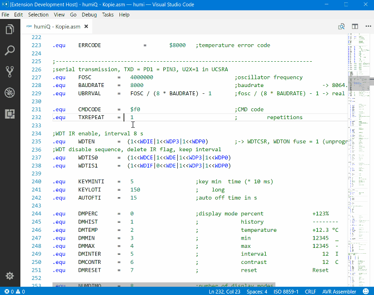This screenshot has width=374, height=295.
Task: Change ISO 8859-1 file encoding
Action: point(286,292)
